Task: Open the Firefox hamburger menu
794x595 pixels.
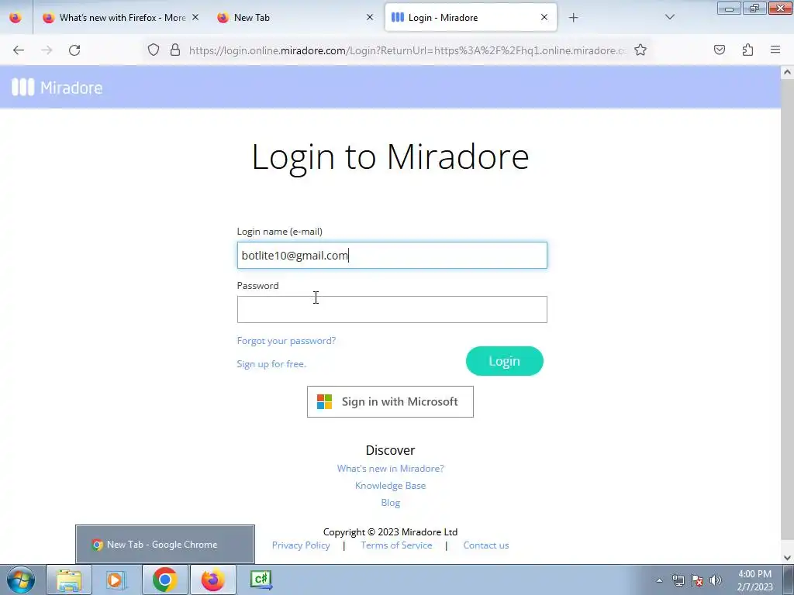Action: pos(775,50)
